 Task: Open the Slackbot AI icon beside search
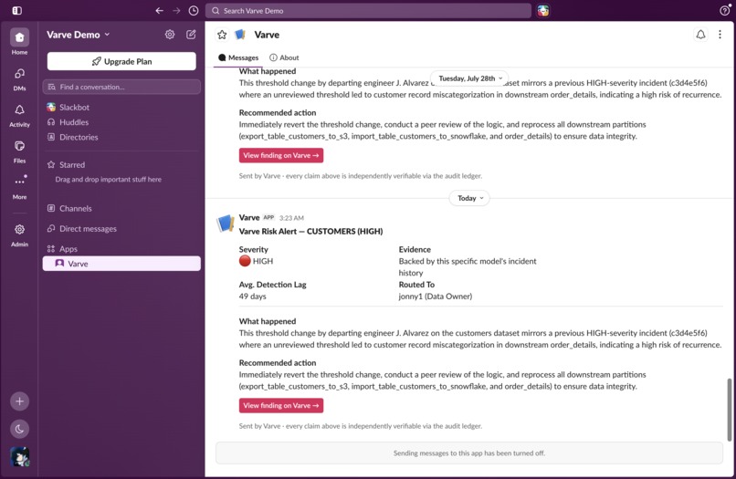[543, 10]
